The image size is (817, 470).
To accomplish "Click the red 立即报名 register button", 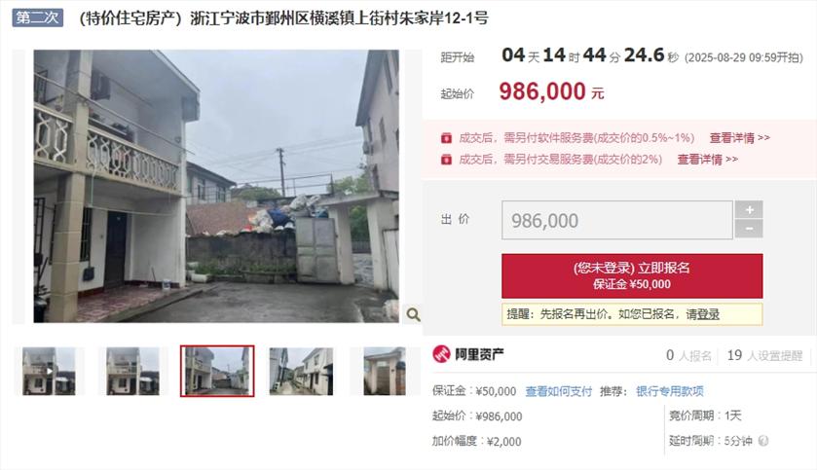I will [632, 275].
